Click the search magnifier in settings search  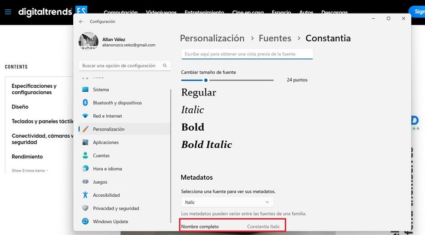(165, 65)
